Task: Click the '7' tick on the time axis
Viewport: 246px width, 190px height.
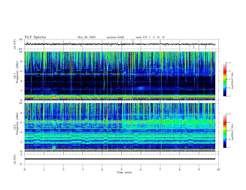Action: [x=160, y=170]
